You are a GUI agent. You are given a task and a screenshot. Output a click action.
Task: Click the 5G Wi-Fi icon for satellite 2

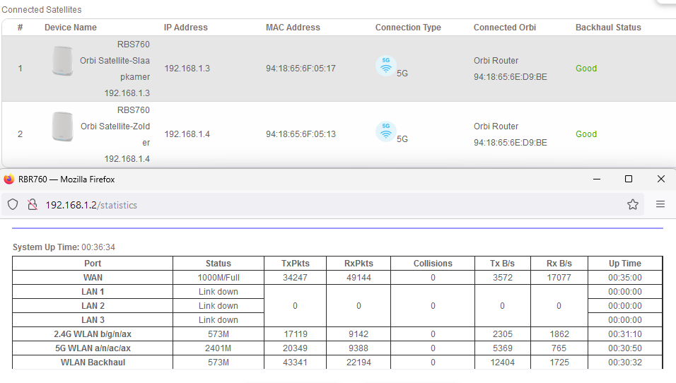[x=386, y=131]
